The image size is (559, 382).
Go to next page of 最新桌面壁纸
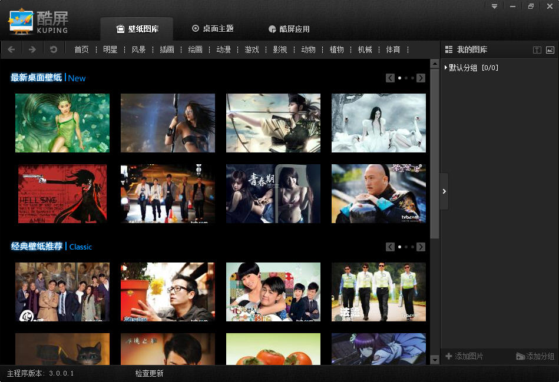coord(421,78)
